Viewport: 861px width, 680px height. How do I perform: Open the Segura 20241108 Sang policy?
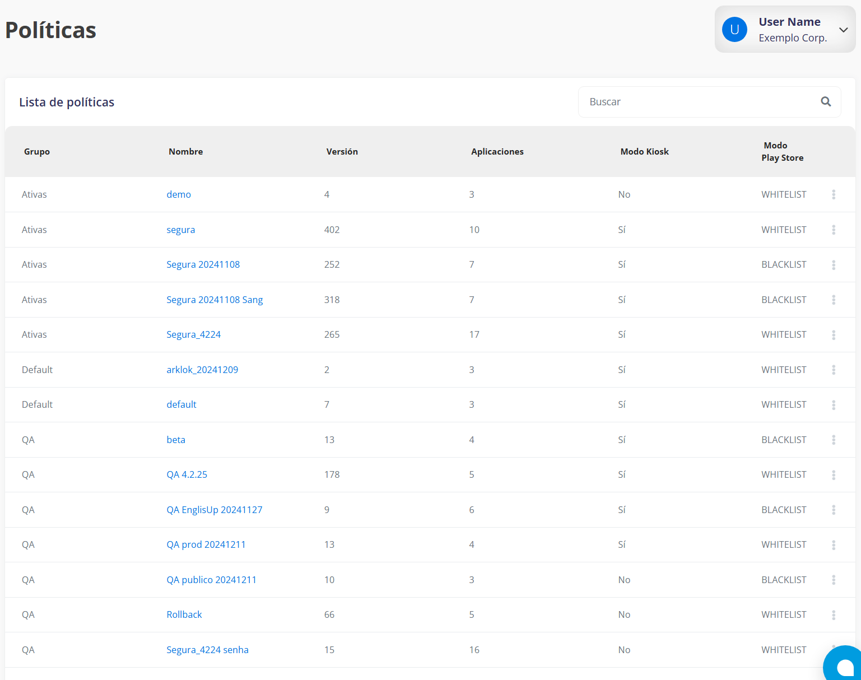[215, 300]
